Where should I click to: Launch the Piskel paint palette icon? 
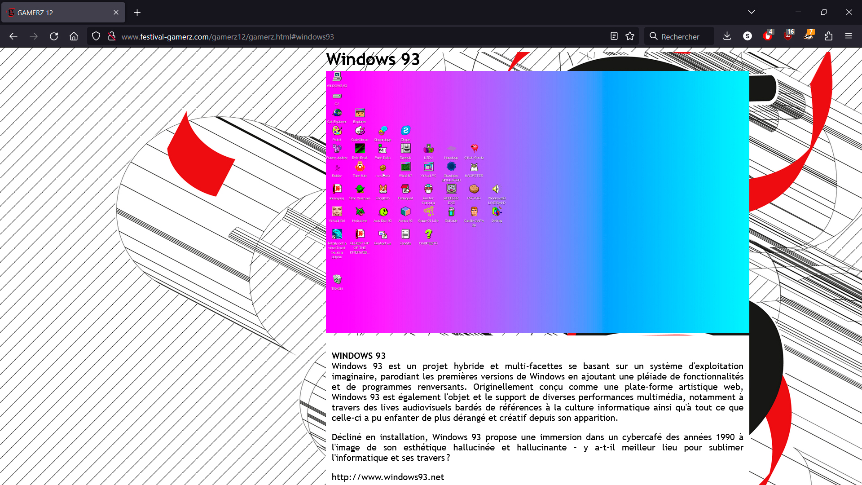coord(337,131)
